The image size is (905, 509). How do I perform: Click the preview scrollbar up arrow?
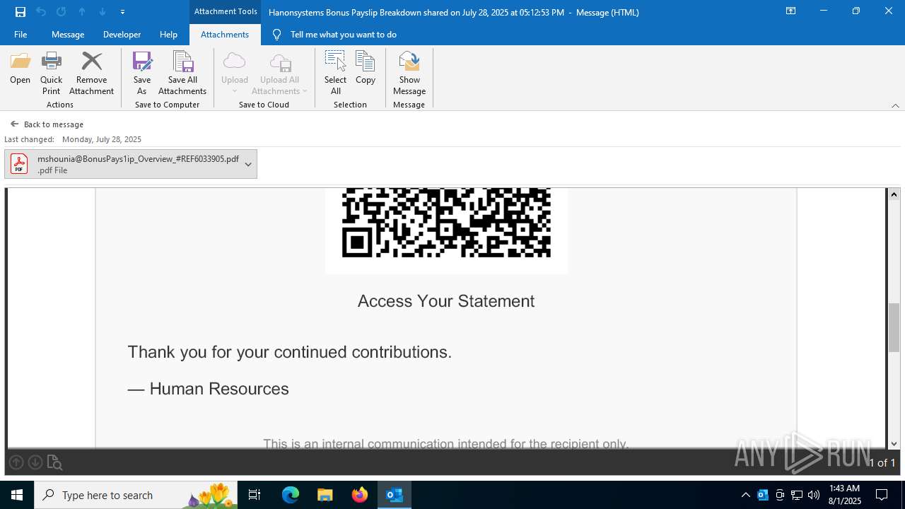pos(894,194)
